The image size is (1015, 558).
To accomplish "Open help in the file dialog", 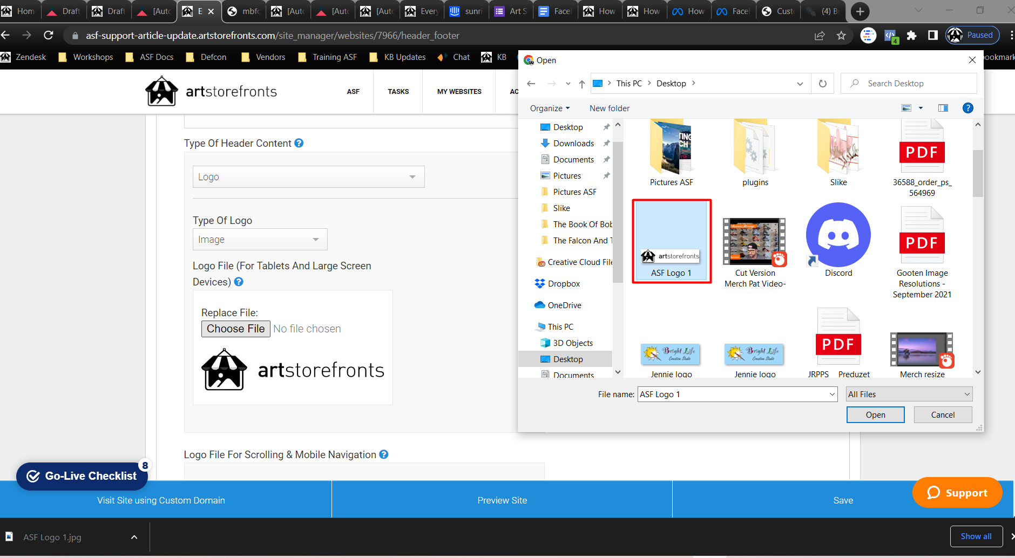I will [x=968, y=108].
